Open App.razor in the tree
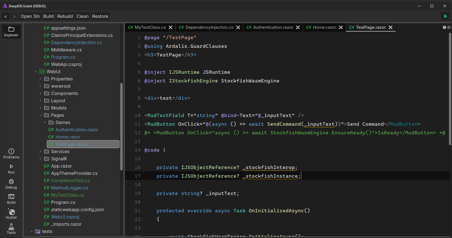452x238 pixels. [61, 166]
